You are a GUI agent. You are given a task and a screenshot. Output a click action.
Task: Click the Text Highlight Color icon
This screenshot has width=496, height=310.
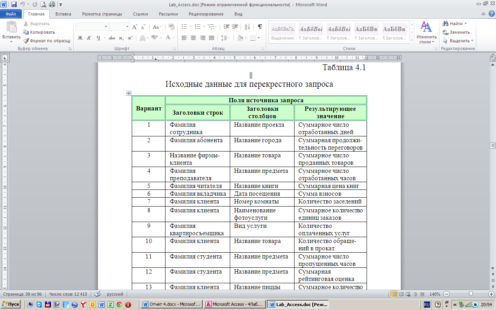pos(155,38)
